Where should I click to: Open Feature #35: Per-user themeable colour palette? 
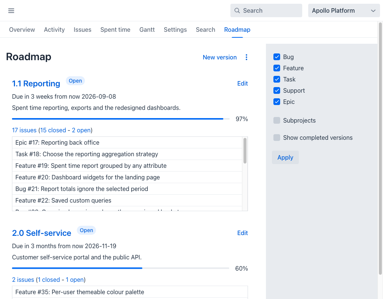pyautogui.click(x=80, y=292)
